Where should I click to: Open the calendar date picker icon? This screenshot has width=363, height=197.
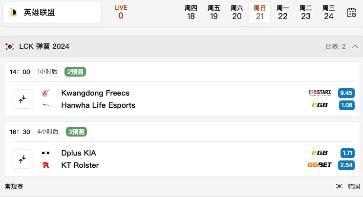[x=351, y=13]
